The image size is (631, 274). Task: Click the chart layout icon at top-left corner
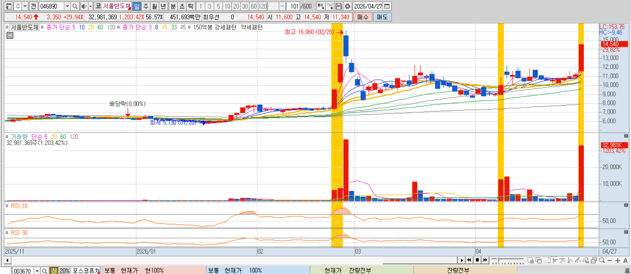[x=8, y=6]
